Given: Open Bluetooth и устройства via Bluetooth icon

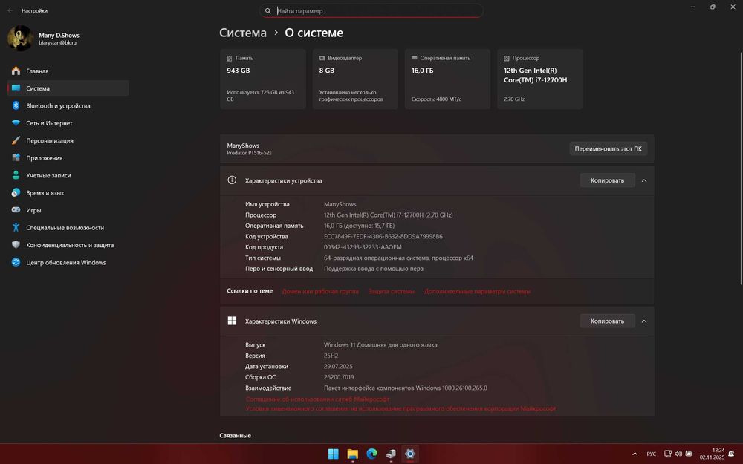Looking at the screenshot, I should tap(16, 105).
